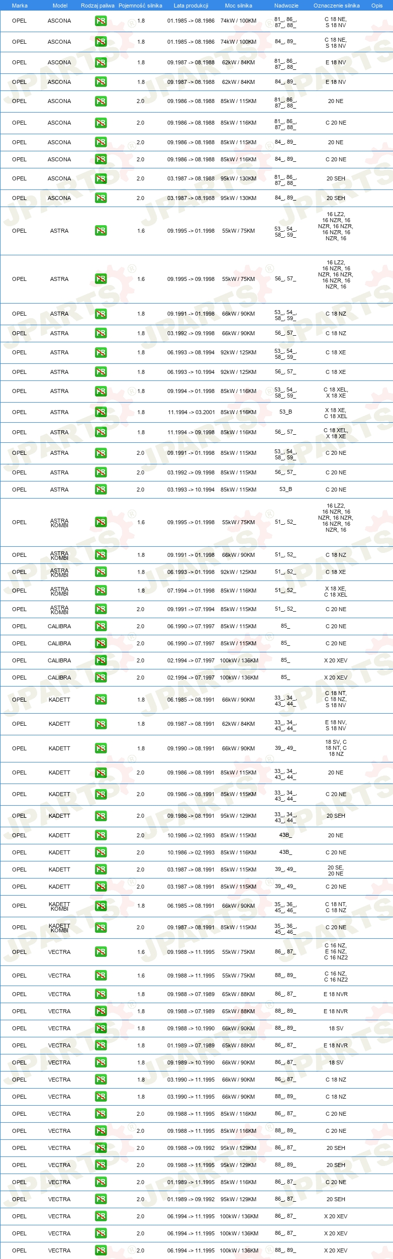Click fuel icon in VECTRA 01.1989 -> 07.1989 row
The height and width of the screenshot is (1259, 393).
101,1045
